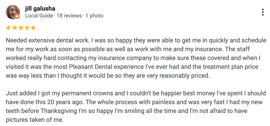Click the fourth yellow rating star
Image resolution: width=270 pixels, height=126 pixels.
tap(27, 28)
